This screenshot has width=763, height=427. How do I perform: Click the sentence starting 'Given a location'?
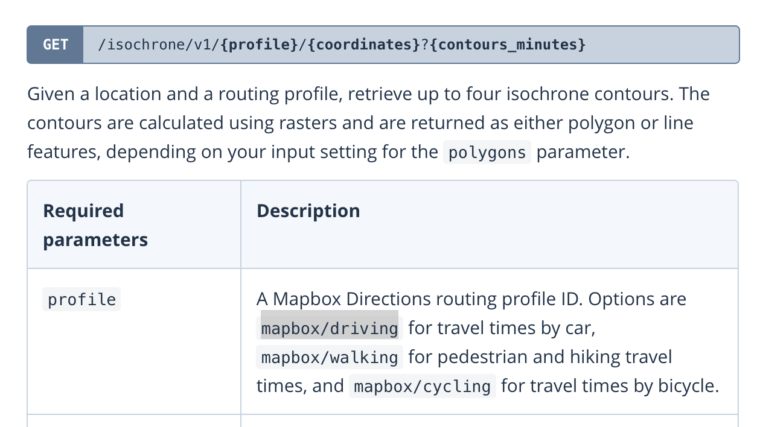[x=368, y=94]
